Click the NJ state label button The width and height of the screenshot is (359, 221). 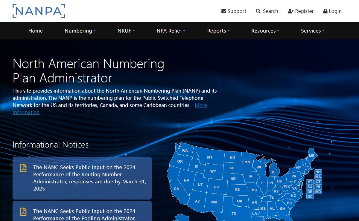[x=310, y=187]
